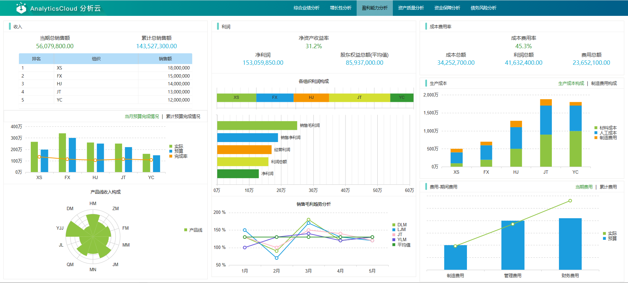The height and width of the screenshot is (283, 628).
Task: Select the FX row in sales table
Action: click(106, 76)
